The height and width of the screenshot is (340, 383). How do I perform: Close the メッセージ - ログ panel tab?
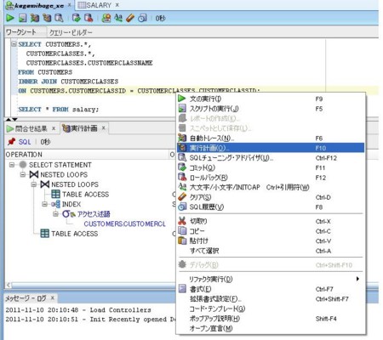(x=52, y=297)
